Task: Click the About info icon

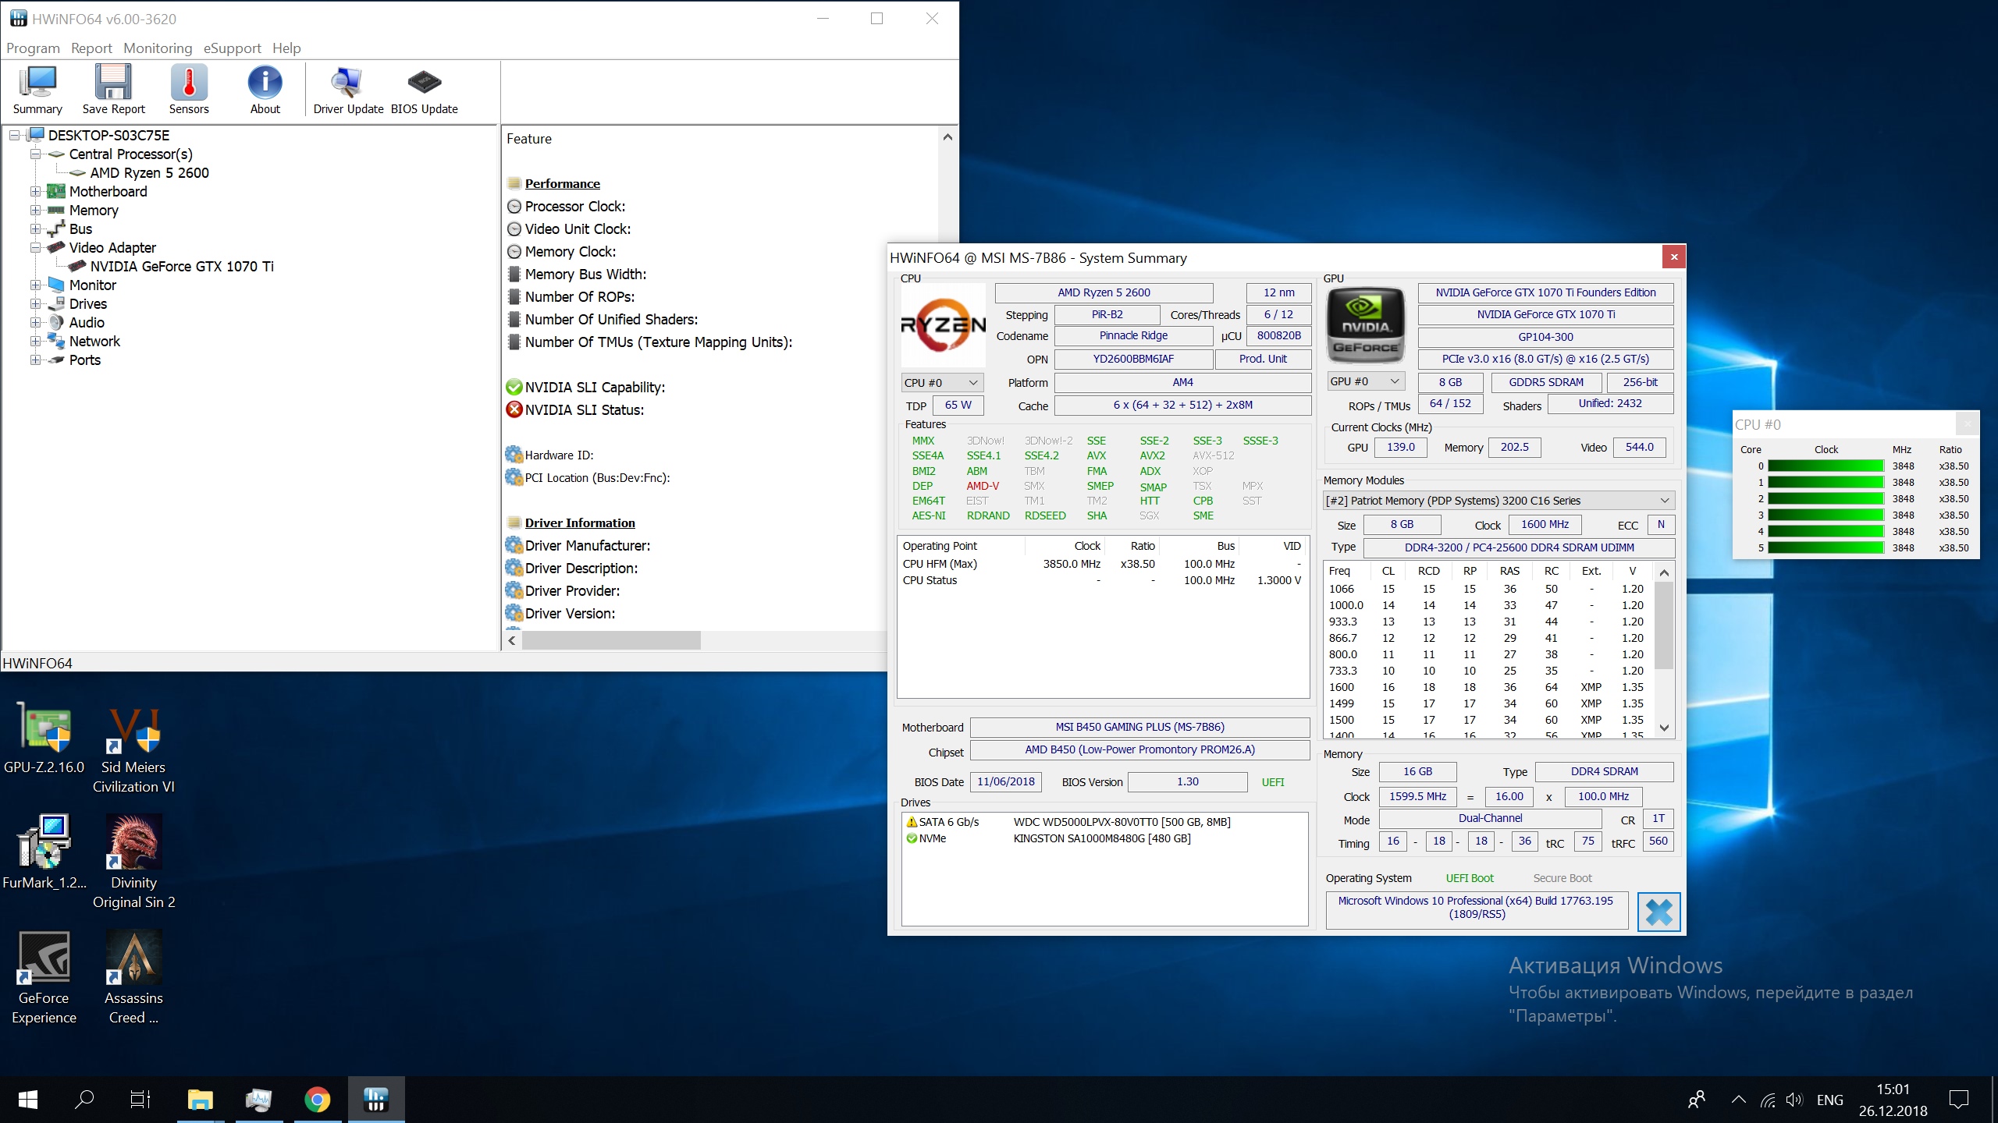Action: [x=265, y=90]
